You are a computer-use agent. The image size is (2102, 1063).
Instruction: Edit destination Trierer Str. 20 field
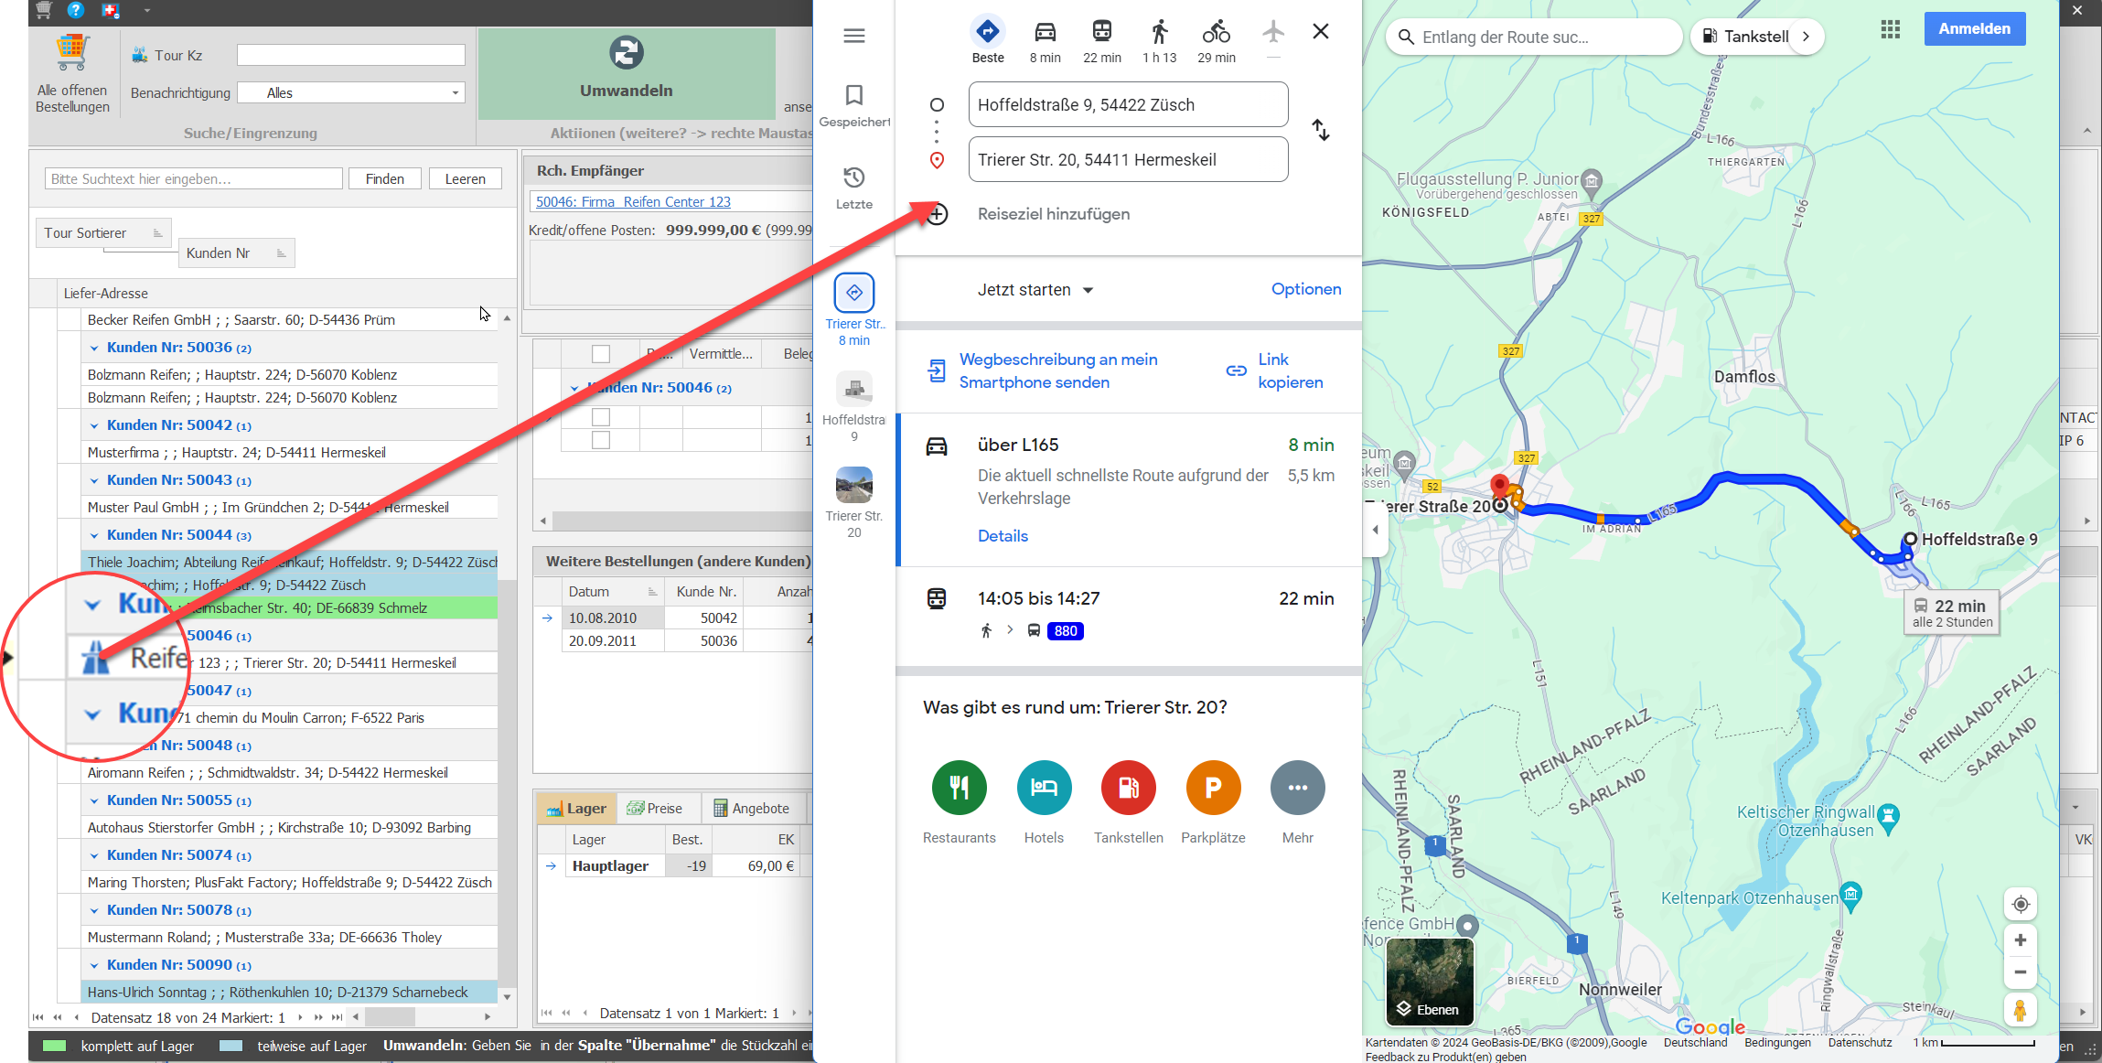1128,160
